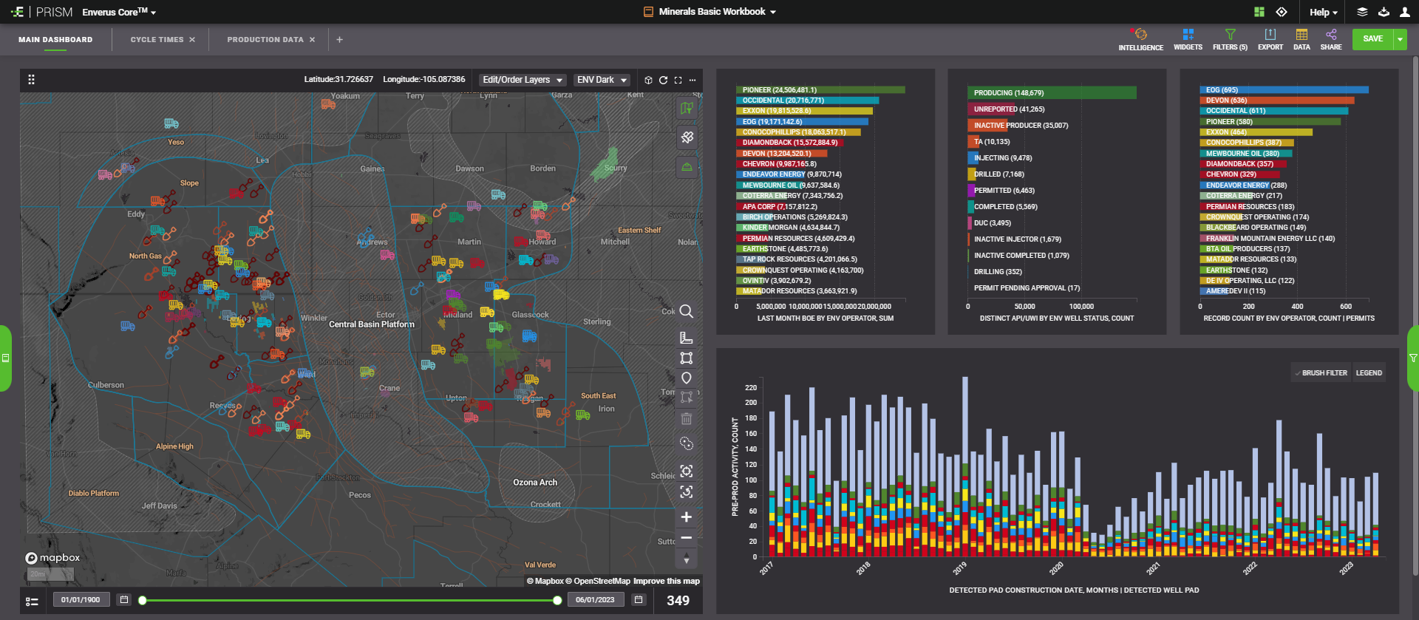Toggle the Brush Filter option
The width and height of the screenshot is (1419, 620).
[x=1320, y=373]
